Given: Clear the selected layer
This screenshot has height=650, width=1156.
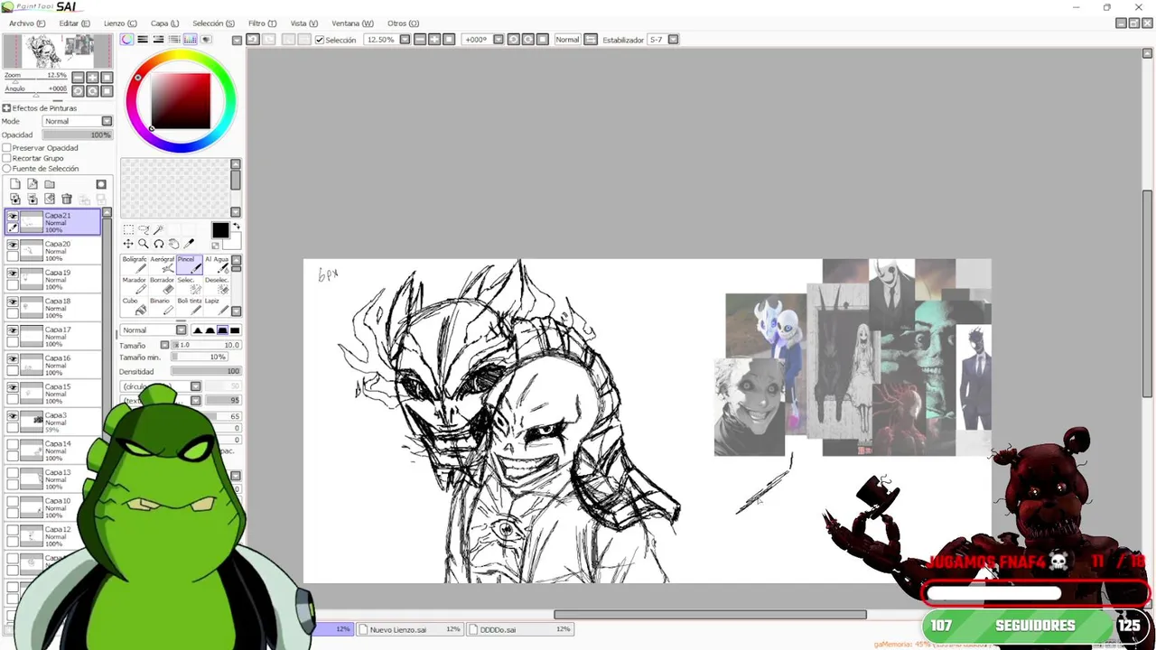Looking at the screenshot, I should (50, 199).
